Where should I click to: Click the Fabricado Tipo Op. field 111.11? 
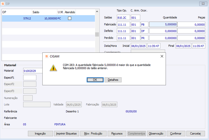point(123,25)
